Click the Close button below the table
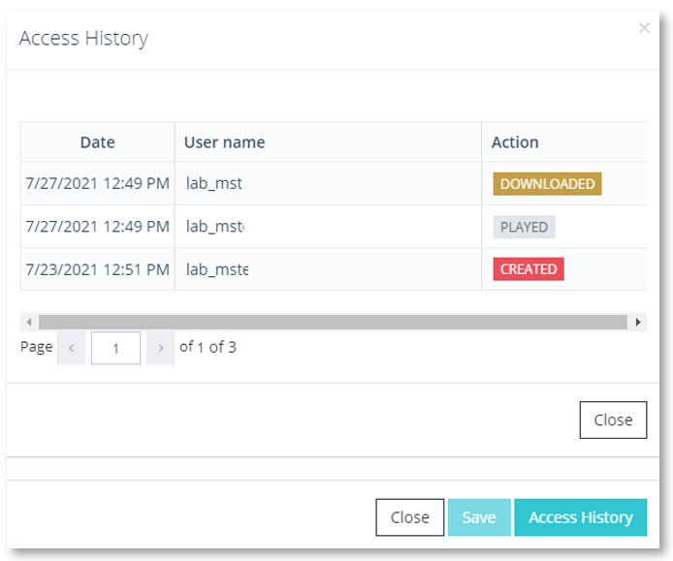The width and height of the screenshot is (673, 561). [x=613, y=420]
